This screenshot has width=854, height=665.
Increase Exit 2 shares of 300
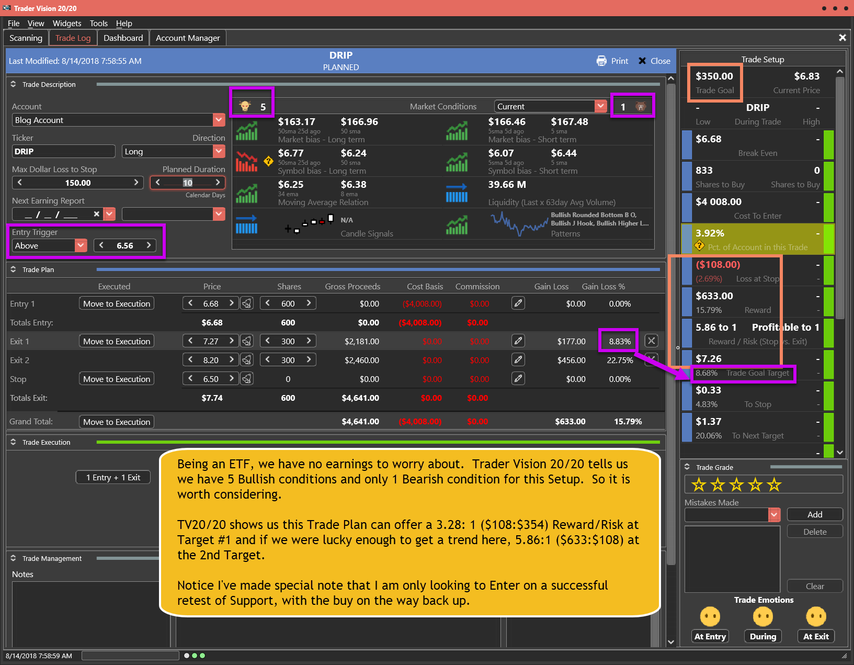(309, 359)
